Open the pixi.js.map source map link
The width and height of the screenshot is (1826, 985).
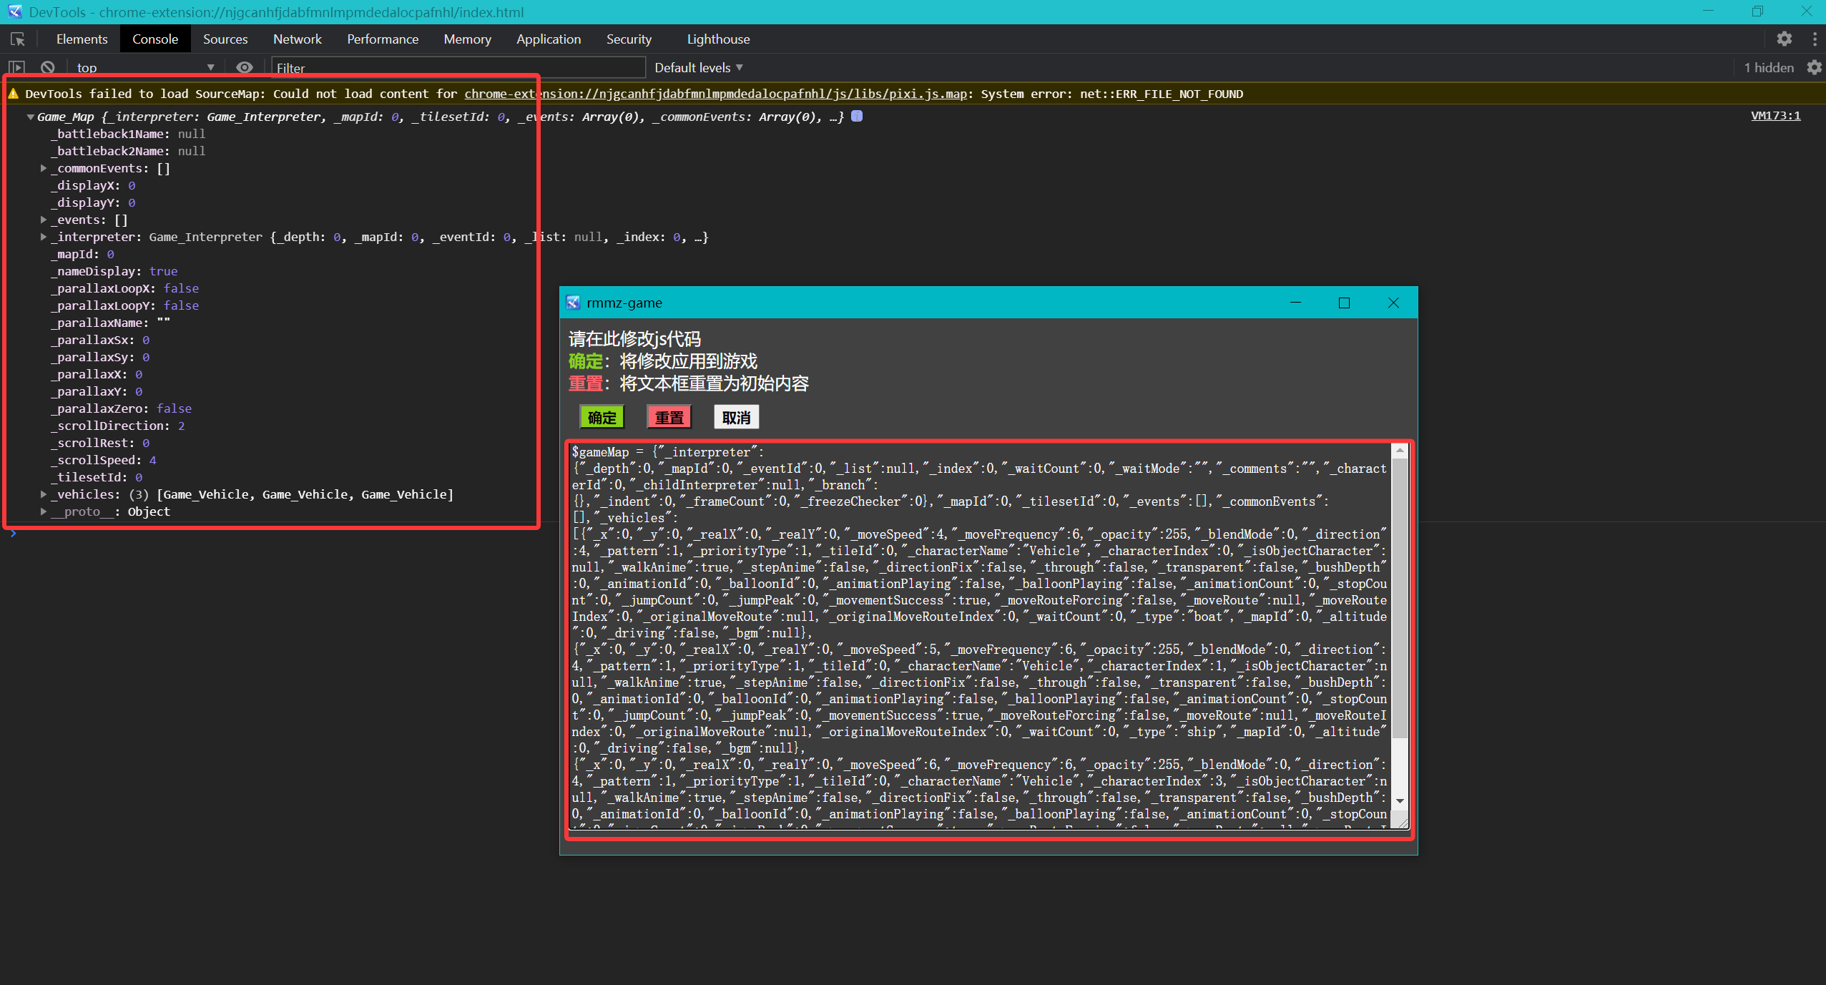coord(715,94)
